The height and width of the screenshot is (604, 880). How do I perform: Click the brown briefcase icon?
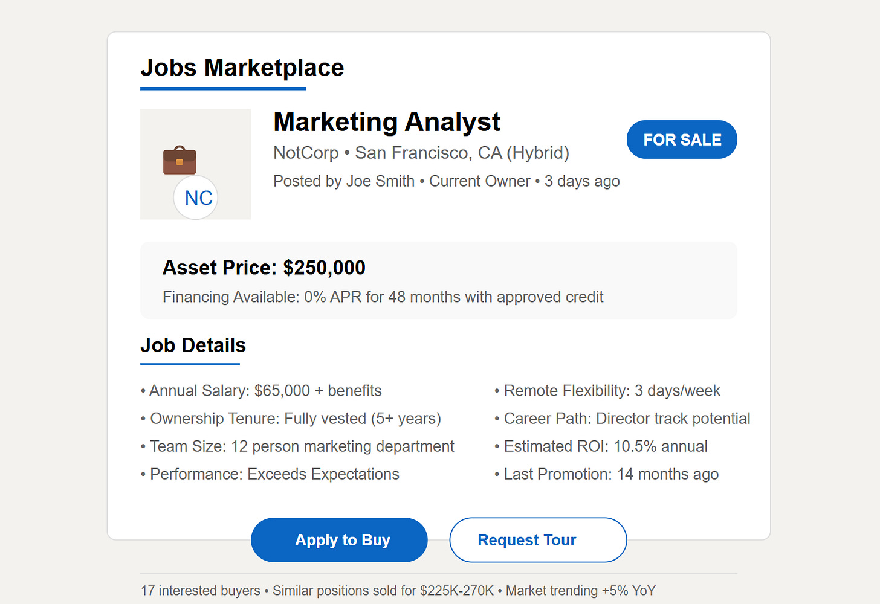tap(180, 160)
